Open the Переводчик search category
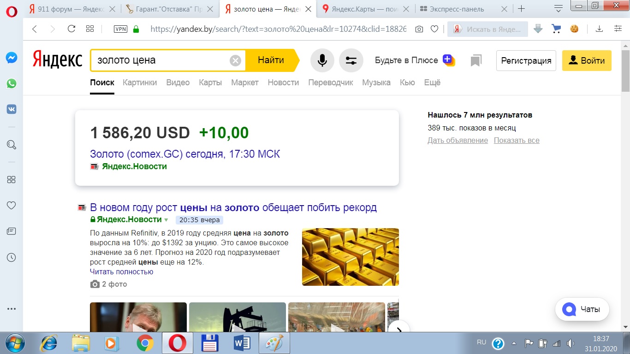This screenshot has height=354, width=630. tap(331, 83)
